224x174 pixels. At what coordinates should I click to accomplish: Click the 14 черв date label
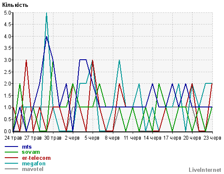click(x=152, y=138)
